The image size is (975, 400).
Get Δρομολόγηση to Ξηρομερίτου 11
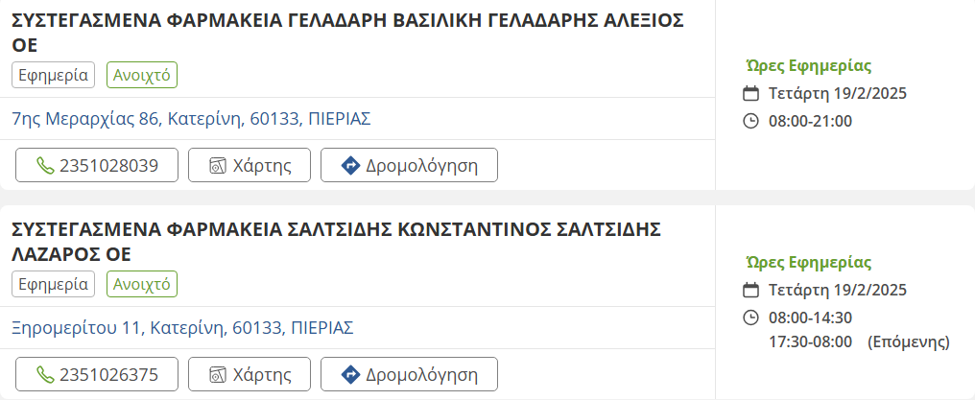409,374
